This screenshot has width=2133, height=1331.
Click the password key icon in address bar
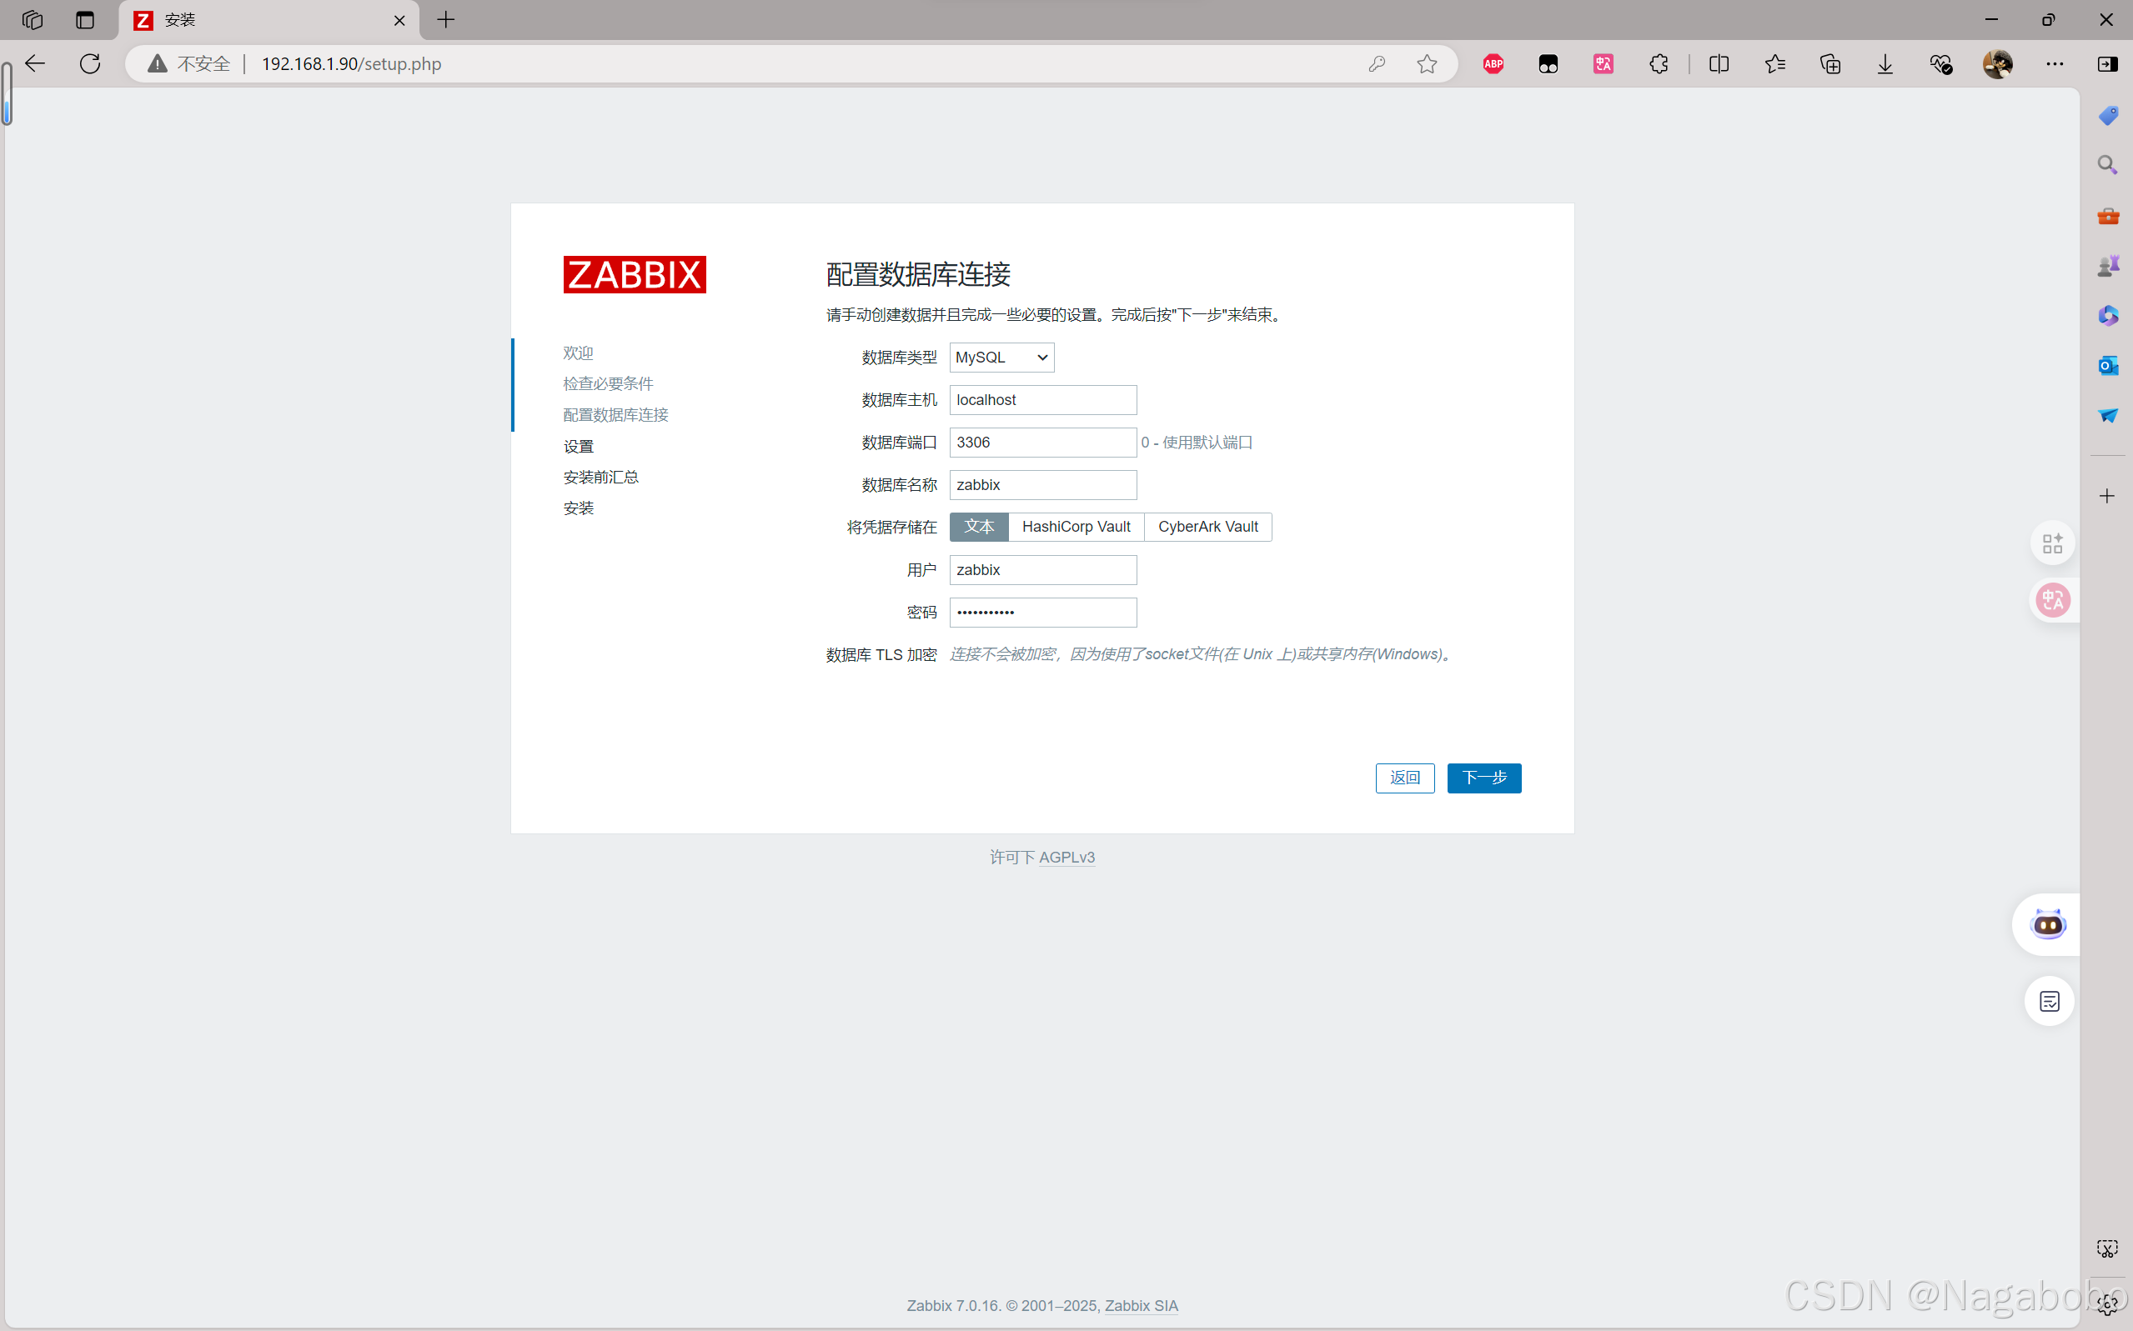point(1377,63)
